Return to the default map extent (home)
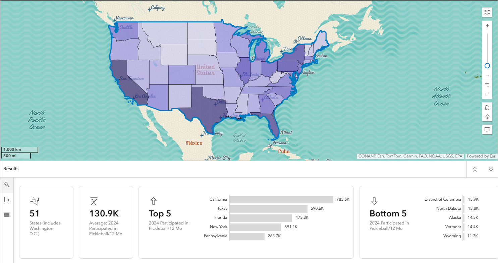Image resolution: width=498 pixels, height=263 pixels. (x=487, y=107)
